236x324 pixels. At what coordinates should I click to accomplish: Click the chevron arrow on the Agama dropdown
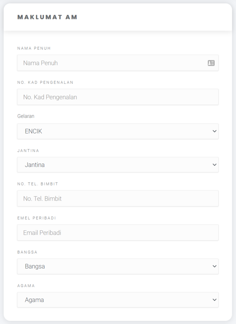(x=215, y=300)
